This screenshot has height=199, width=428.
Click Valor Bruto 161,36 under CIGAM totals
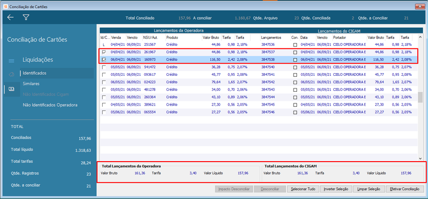click(x=302, y=173)
